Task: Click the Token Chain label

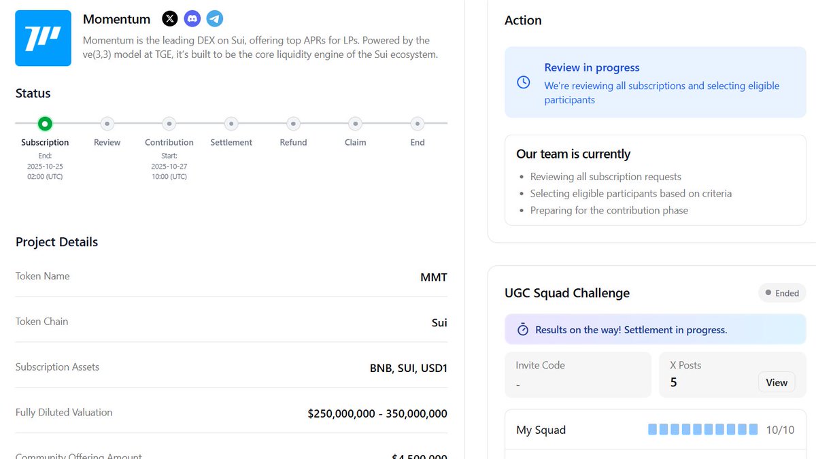Action: pyautogui.click(x=41, y=322)
